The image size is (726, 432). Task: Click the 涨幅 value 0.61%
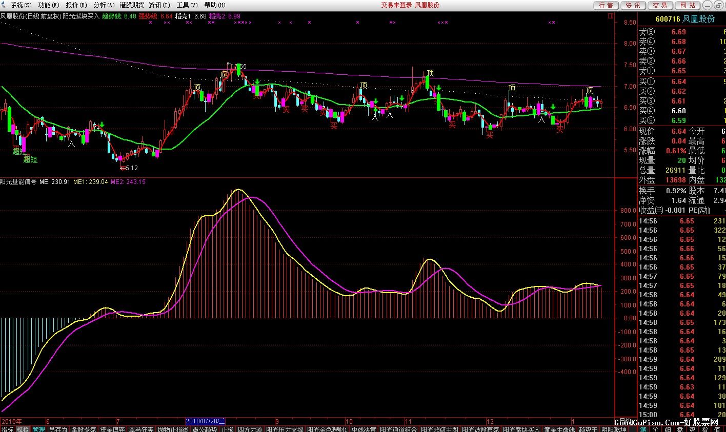pyautogui.click(x=676, y=151)
